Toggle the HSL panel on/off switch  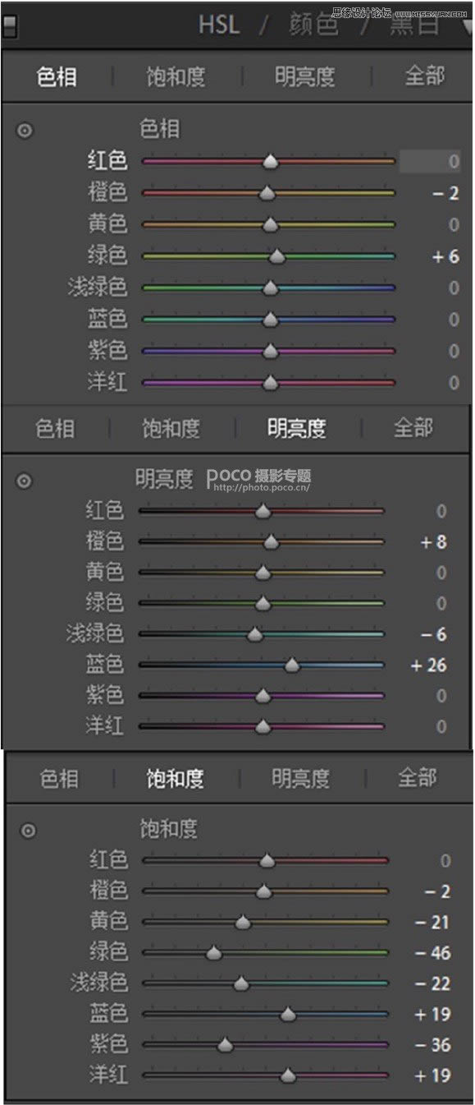[x=10, y=27]
